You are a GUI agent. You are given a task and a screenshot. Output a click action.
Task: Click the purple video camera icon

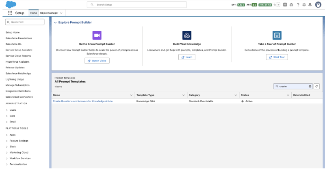(x=97, y=35)
